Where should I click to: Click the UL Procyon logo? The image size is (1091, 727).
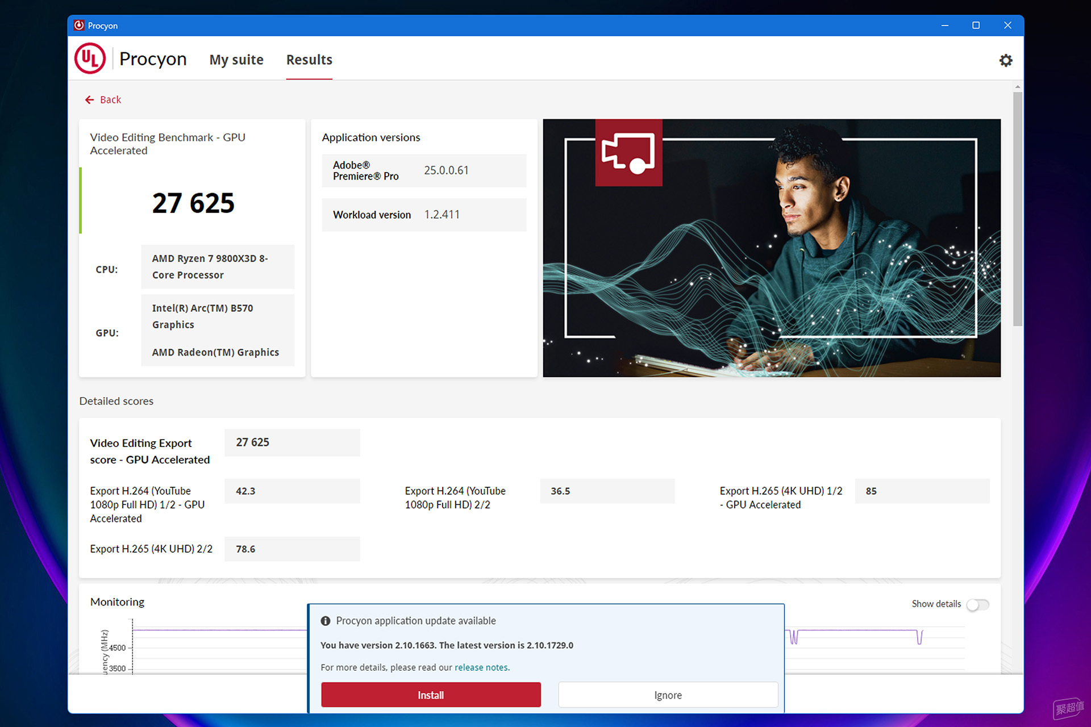coord(90,59)
